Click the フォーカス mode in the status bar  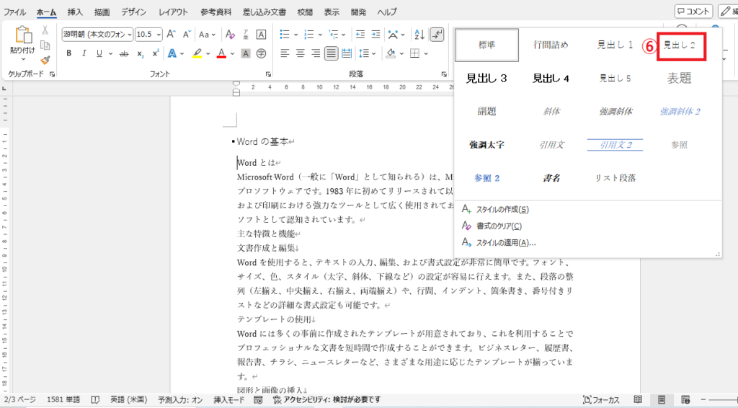click(602, 400)
